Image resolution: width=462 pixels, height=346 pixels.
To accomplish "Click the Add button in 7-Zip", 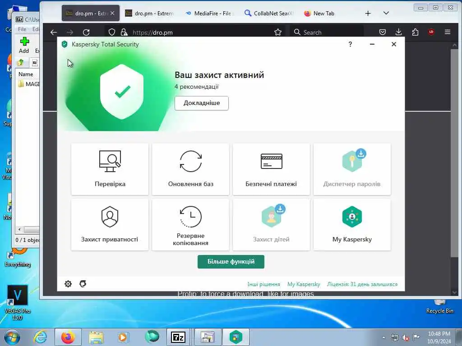I will click(24, 45).
